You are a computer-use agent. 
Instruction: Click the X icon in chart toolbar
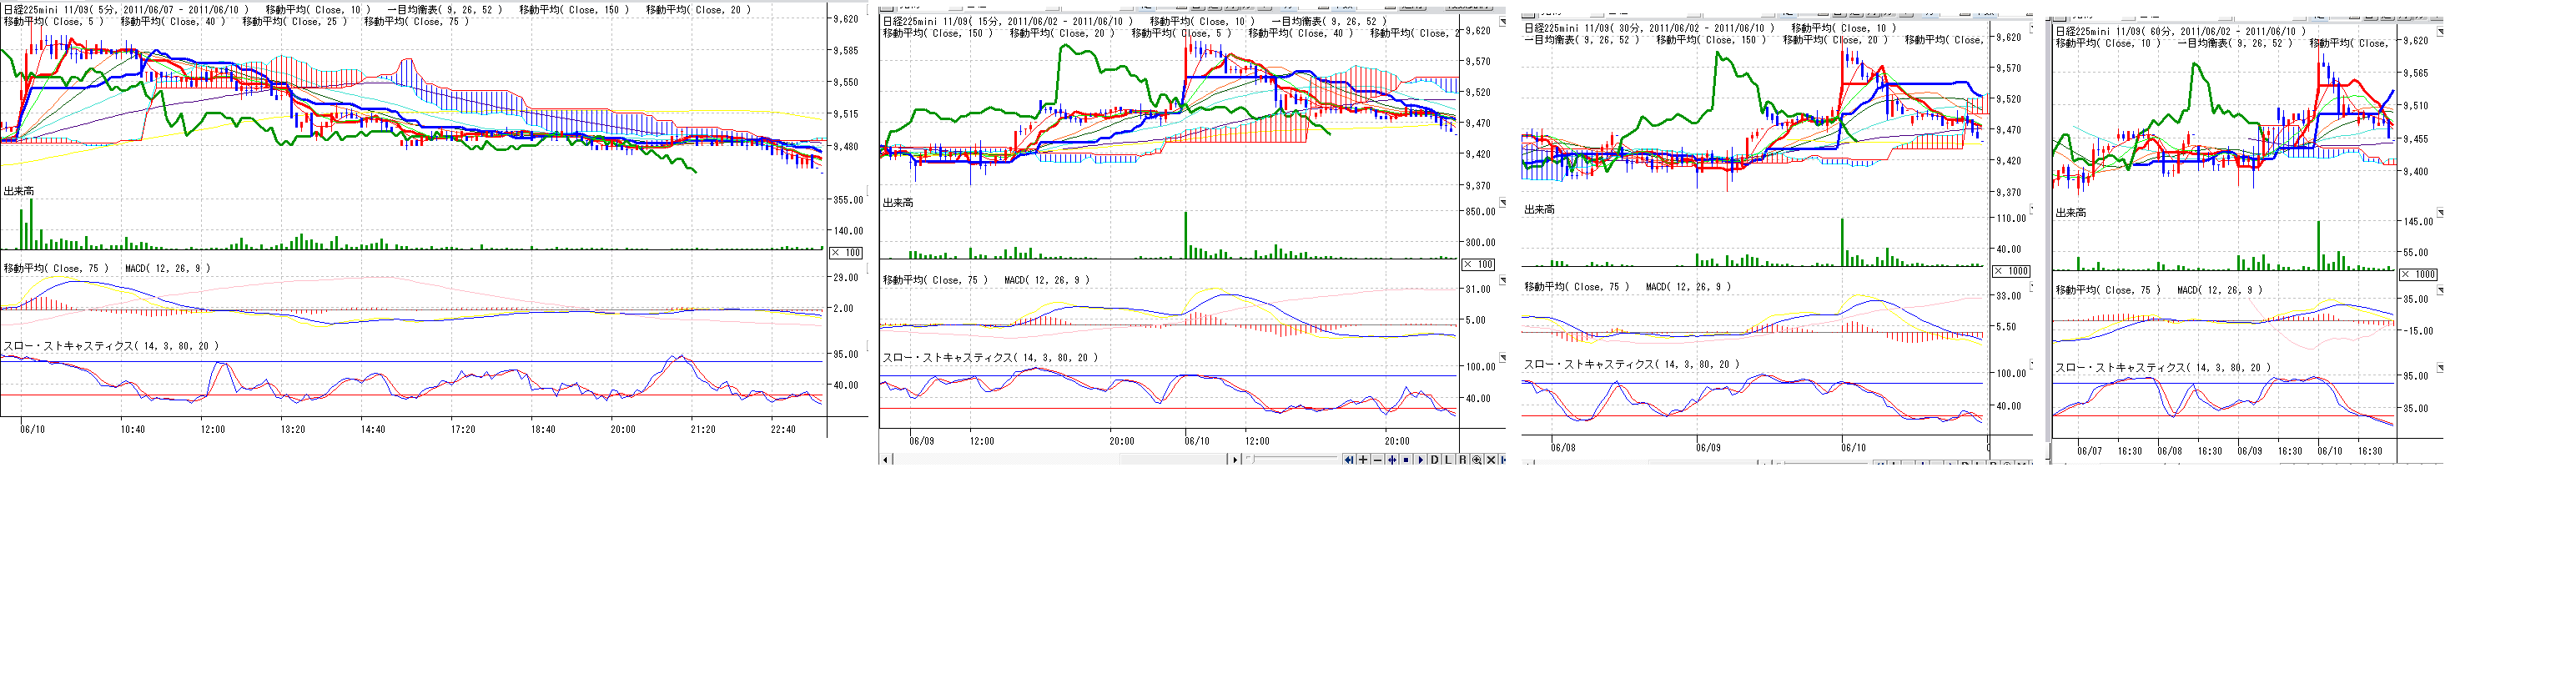(x=1490, y=460)
